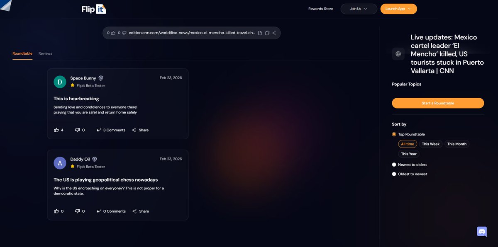
Task: Open Space Bunny's avatar
Action: [x=60, y=82]
